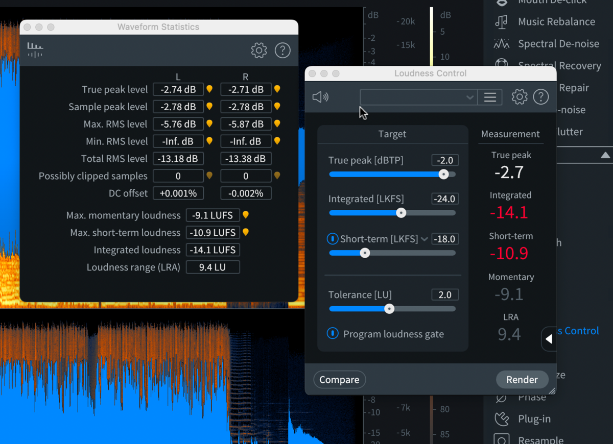Screen dimensions: 613x444
Task: Click the Max. short-term loudness value -10.9 LUFS
Action: pyautogui.click(x=213, y=233)
